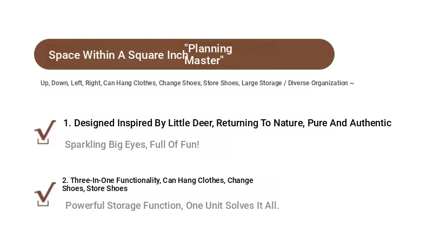Click the "Planning Master" quoted text in banner
Image resolution: width=427 pixels, height=245 pixels.
pos(208,55)
